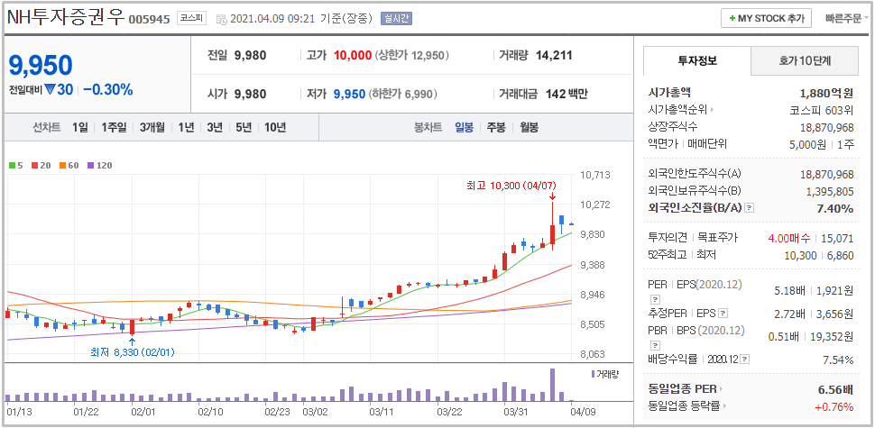Select the 10년 line chart period
Image resolution: width=875 pixels, height=428 pixels.
click(x=275, y=127)
